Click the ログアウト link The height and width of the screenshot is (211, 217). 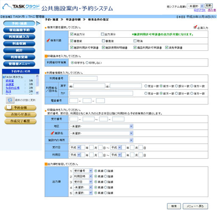(x=200, y=10)
